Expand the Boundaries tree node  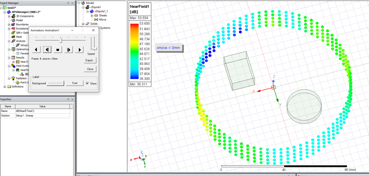pos(9,24)
